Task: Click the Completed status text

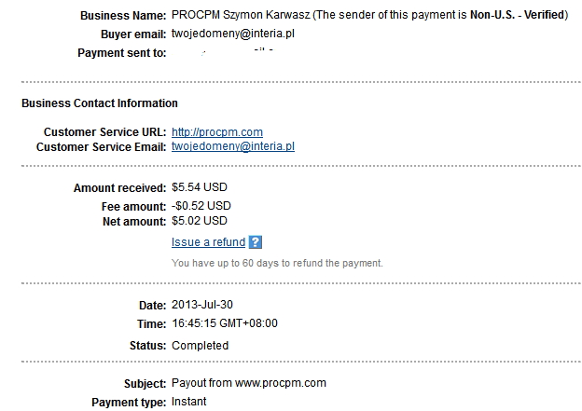Action: (200, 346)
